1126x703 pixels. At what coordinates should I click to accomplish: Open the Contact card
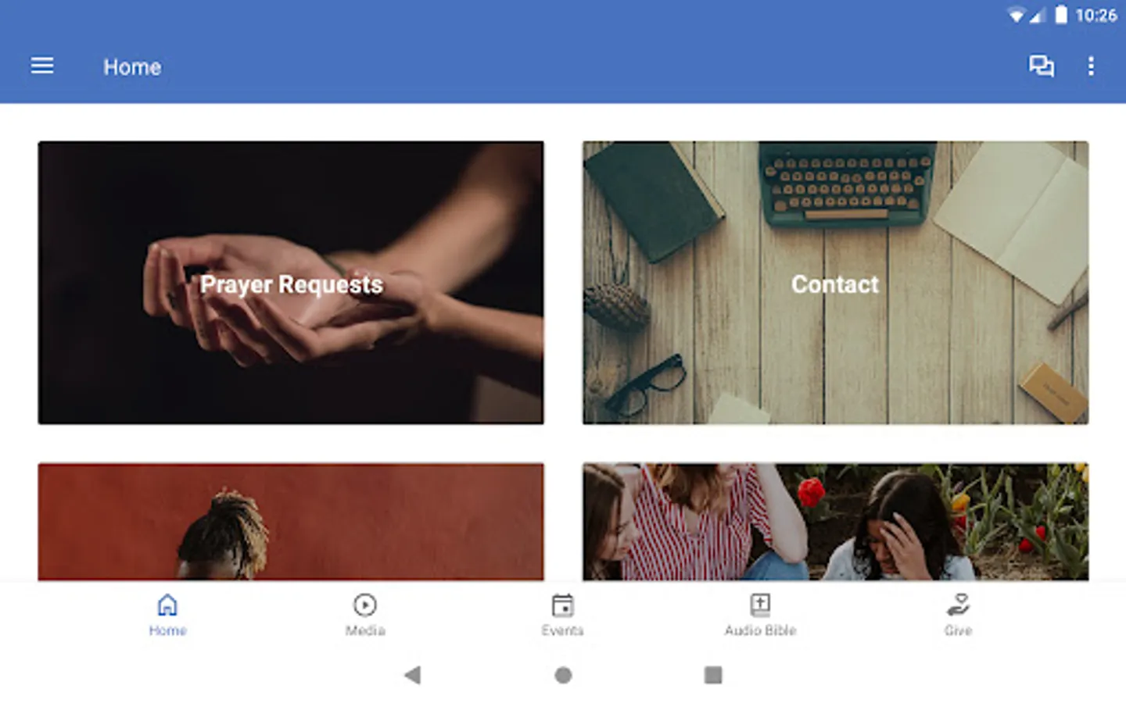click(835, 283)
